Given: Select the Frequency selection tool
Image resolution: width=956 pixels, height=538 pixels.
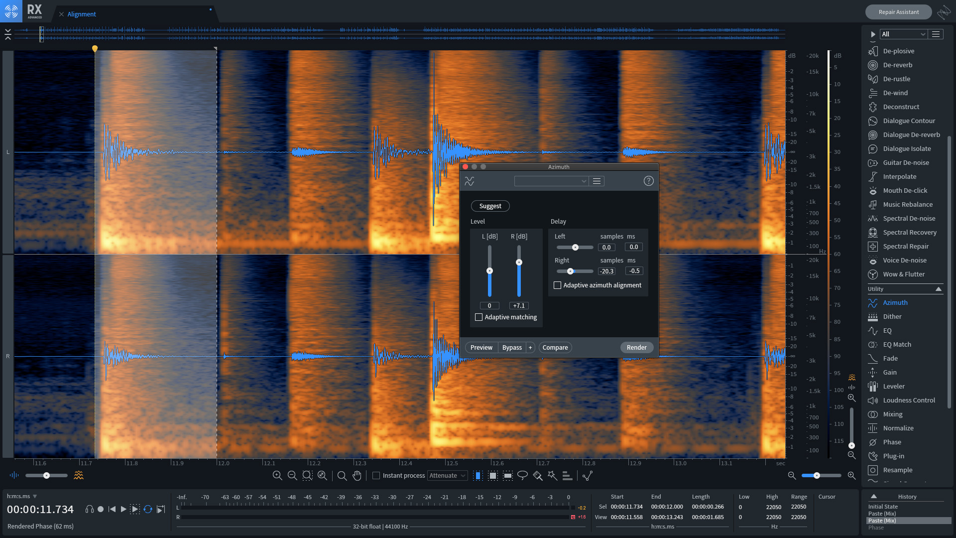Looking at the screenshot, I should tap(508, 476).
